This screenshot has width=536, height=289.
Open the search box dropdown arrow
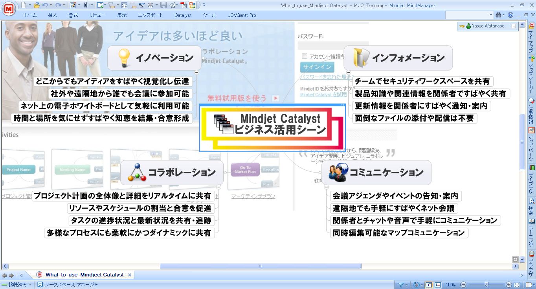(x=491, y=15)
